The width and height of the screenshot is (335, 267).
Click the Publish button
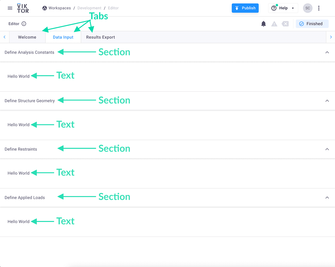point(245,8)
